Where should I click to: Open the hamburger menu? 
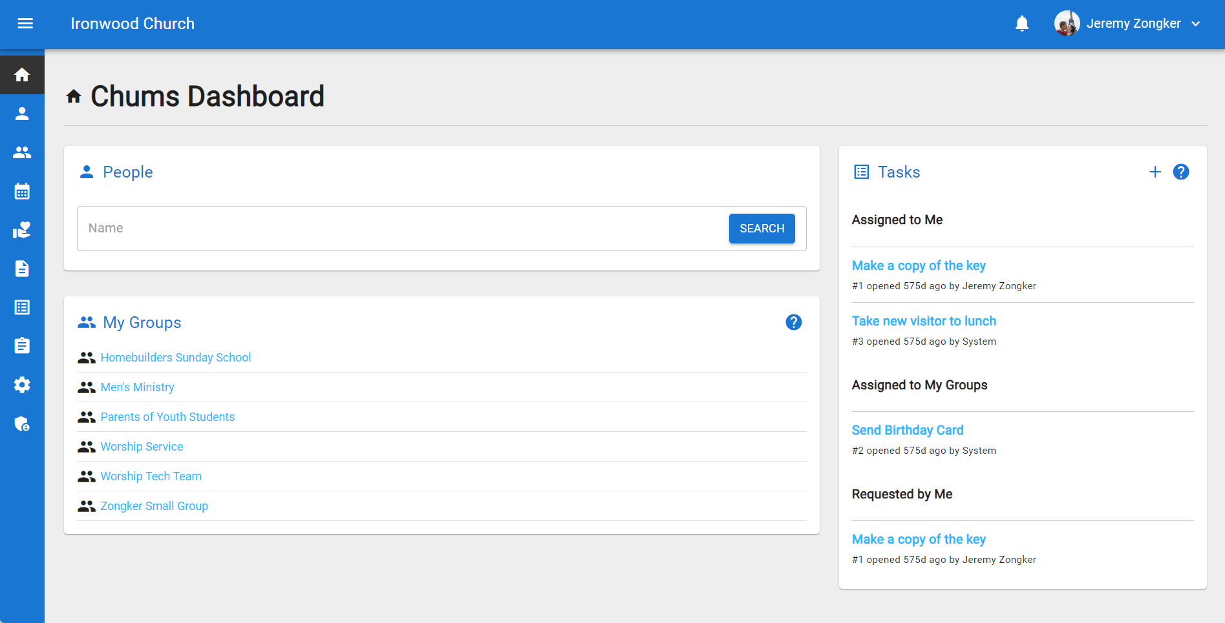click(25, 24)
